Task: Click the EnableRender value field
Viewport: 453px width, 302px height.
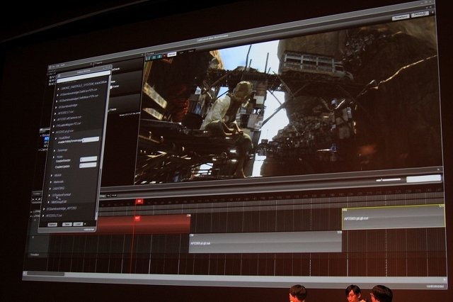Action: click(88, 159)
